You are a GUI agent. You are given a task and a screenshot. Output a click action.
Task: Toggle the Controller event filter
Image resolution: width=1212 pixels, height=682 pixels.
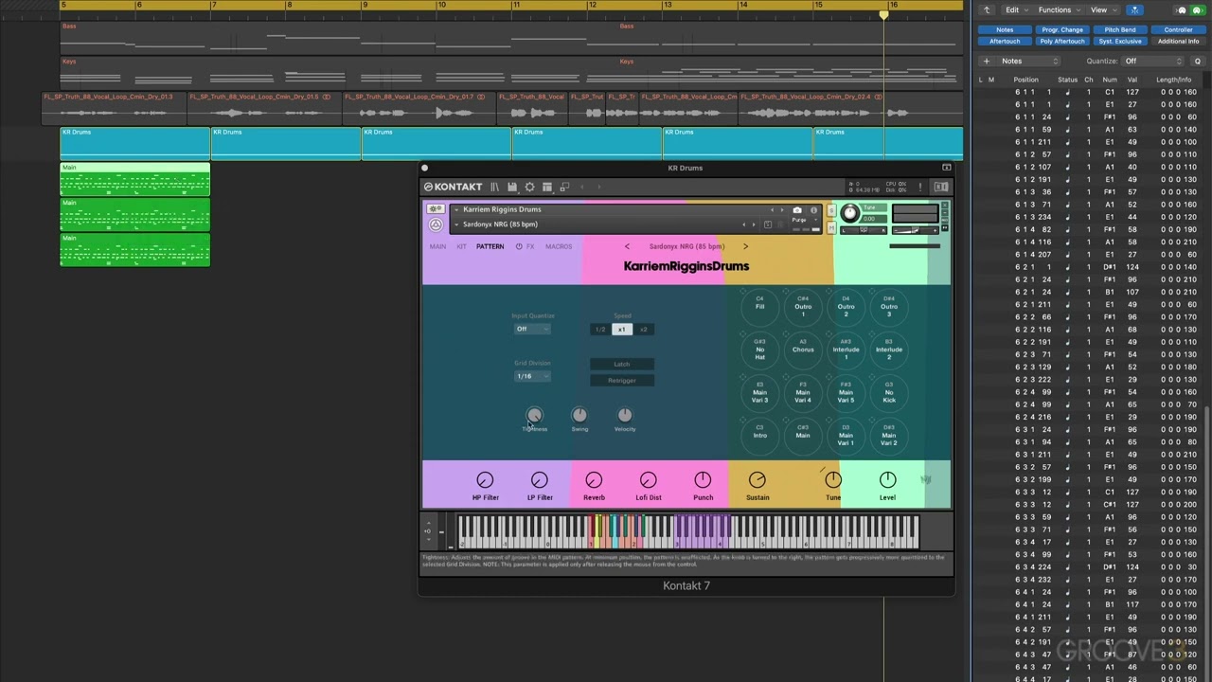pos(1178,29)
